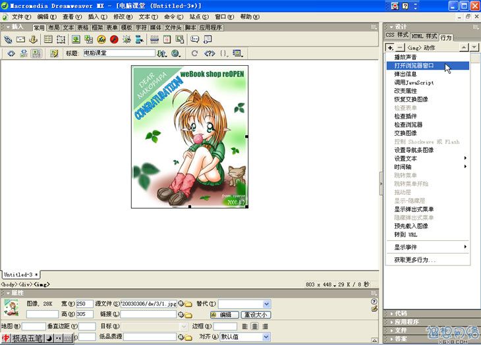The height and width of the screenshot is (345, 481).
Task: Expand the 文件 panel group
Action: coord(401,331)
